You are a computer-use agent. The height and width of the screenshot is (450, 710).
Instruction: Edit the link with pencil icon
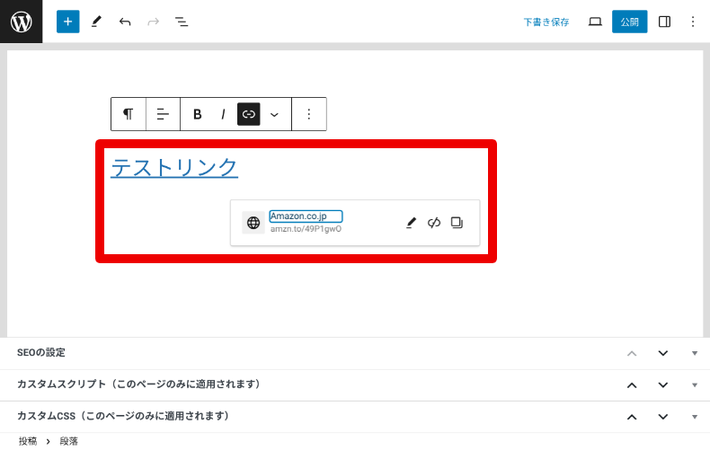point(411,223)
